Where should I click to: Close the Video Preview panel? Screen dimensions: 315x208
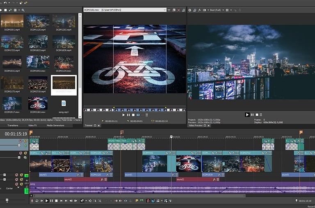tap(209, 126)
